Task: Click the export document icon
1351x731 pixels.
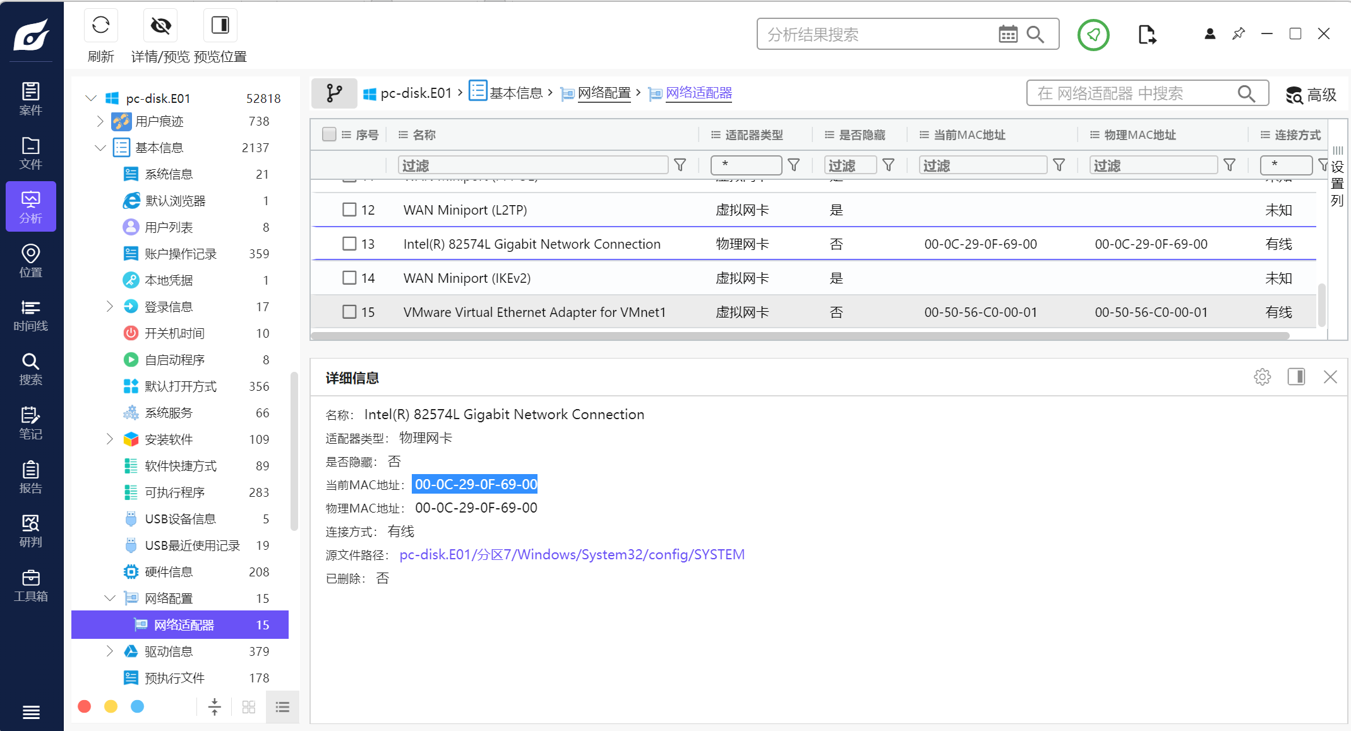Action: tap(1147, 35)
